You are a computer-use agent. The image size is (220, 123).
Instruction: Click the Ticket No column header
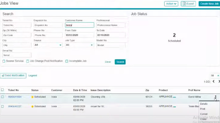(13, 90)
